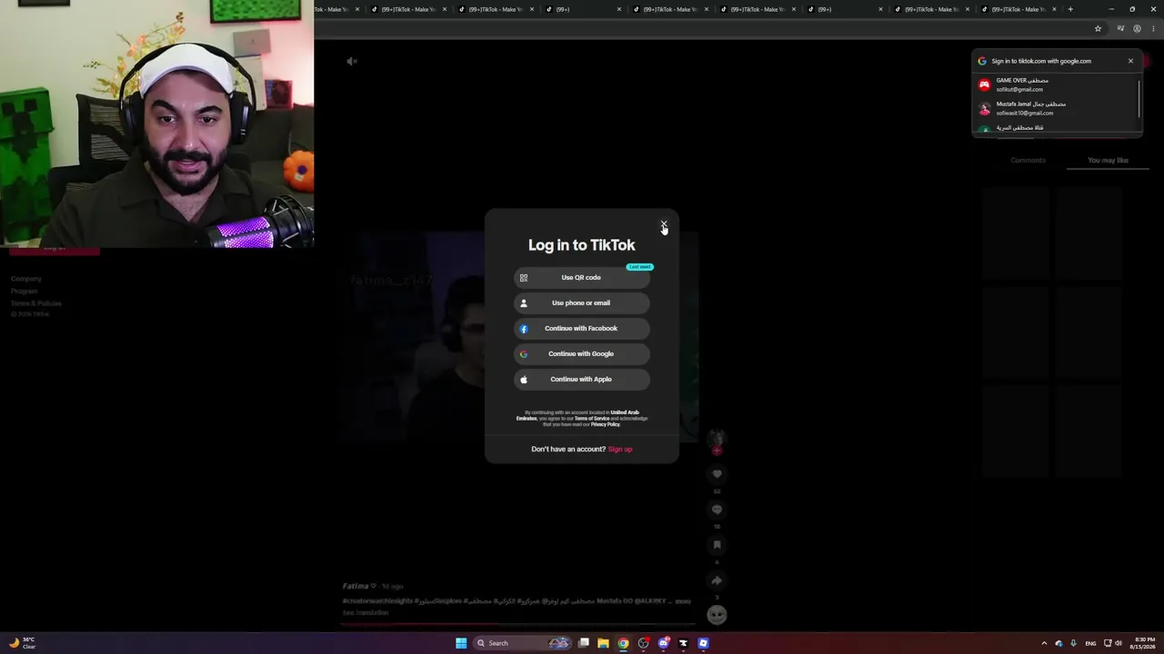Screen dimensions: 1164x654
Task: Open the ENG language switcher
Action: click(x=1090, y=643)
